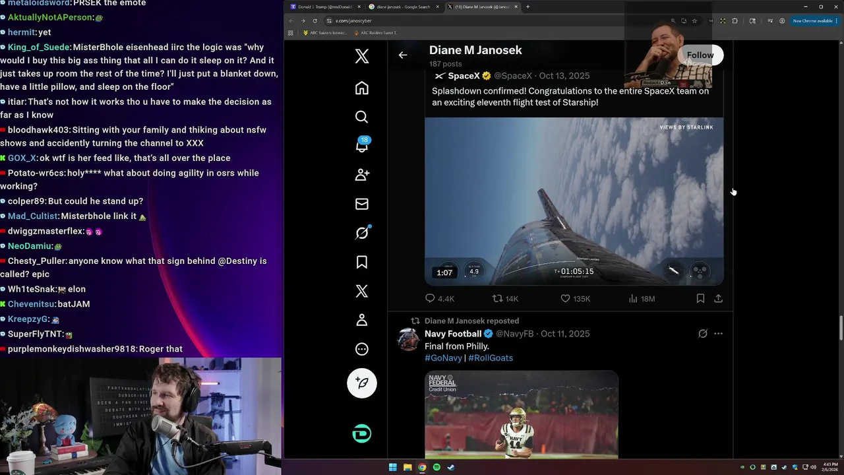Open the X logo at sidebar top

pos(362,56)
